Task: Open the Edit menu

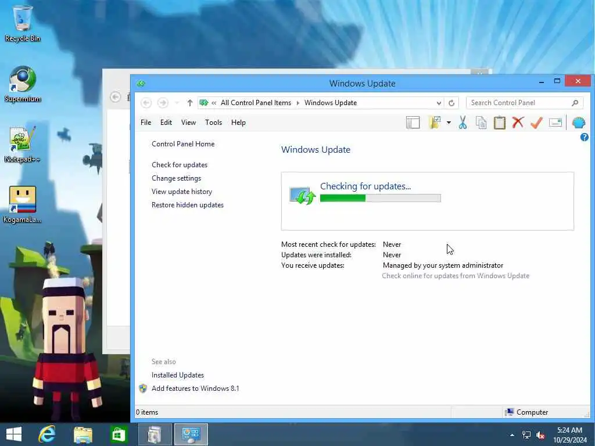Action: coord(166,123)
